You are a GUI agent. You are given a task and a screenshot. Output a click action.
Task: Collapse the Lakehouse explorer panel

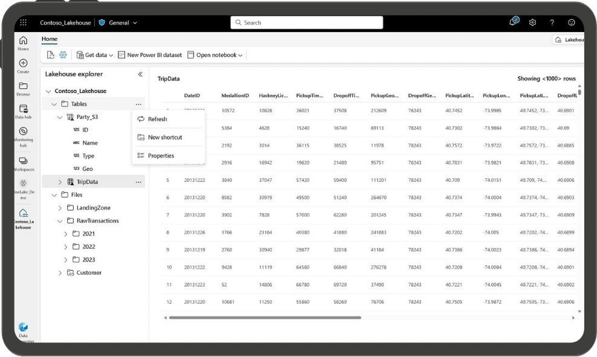coord(140,74)
